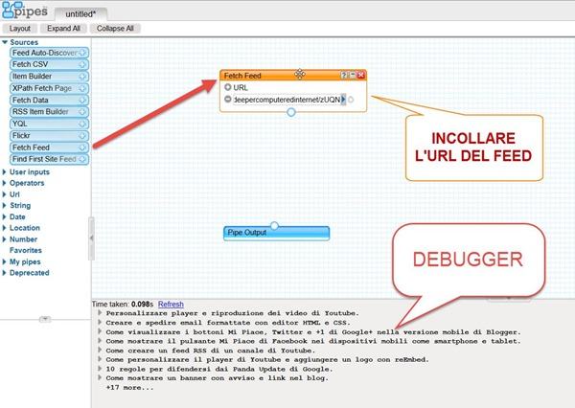Image resolution: width=575 pixels, height=408 pixels.
Task: Select the Item Builder source module label
Action: click(32, 77)
